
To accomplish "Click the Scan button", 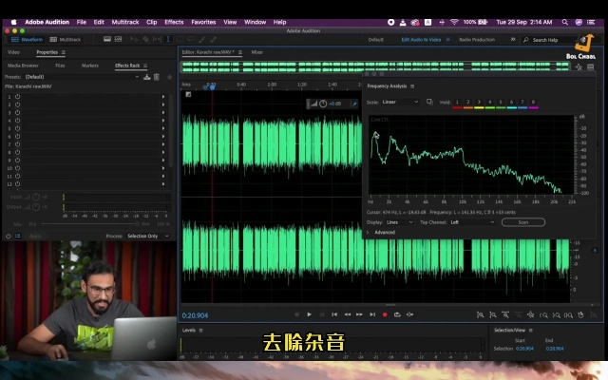I will click(x=523, y=222).
